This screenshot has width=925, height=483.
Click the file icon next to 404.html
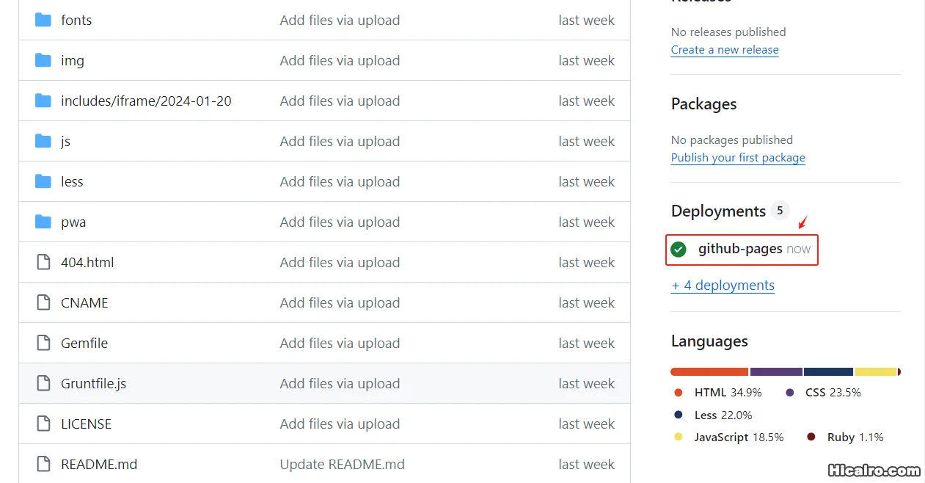43,262
